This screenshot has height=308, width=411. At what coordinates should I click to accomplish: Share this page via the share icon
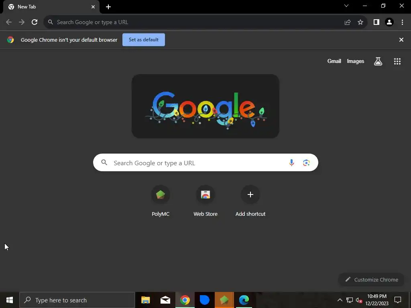pyautogui.click(x=348, y=22)
